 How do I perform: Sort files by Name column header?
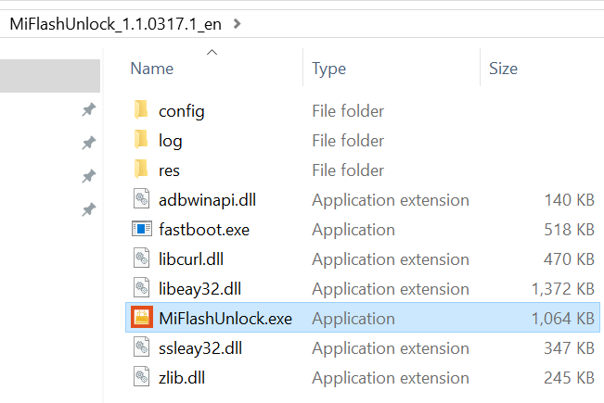(x=153, y=69)
